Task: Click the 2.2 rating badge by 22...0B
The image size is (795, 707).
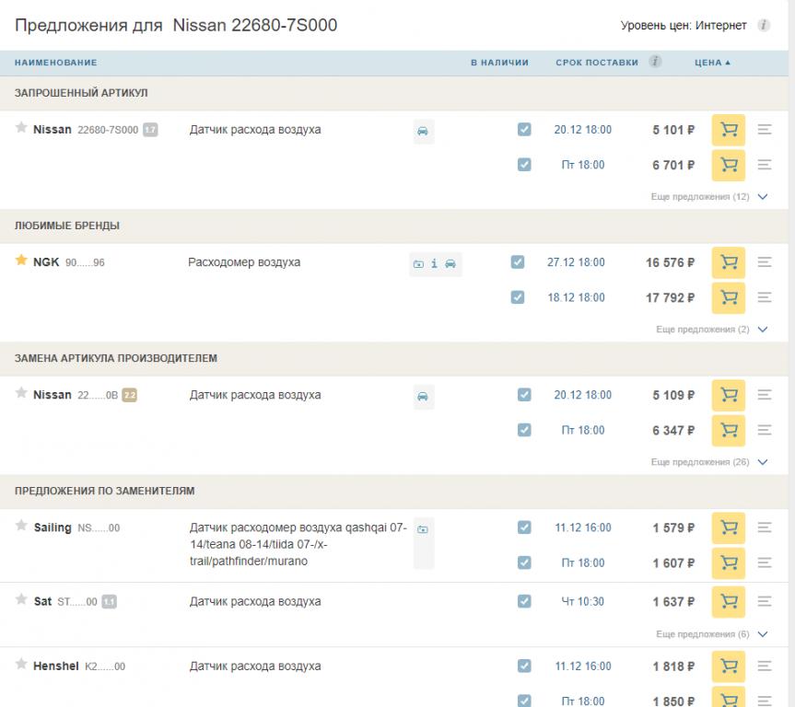Action: 130,395
